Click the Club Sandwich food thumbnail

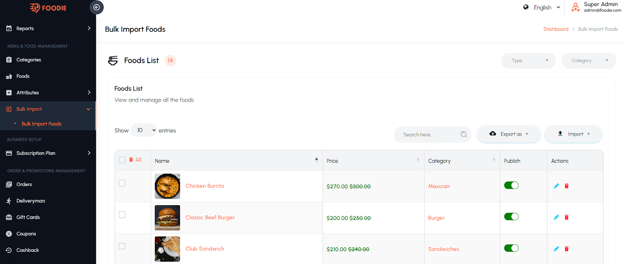(167, 249)
